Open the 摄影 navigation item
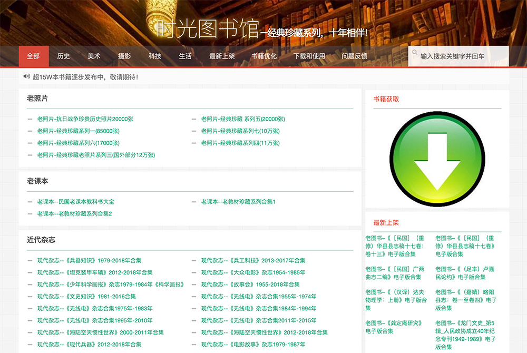The image size is (527, 353). pyautogui.click(x=124, y=56)
